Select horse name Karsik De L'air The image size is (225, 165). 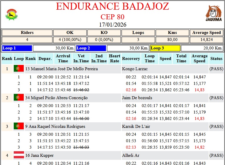[136, 126]
